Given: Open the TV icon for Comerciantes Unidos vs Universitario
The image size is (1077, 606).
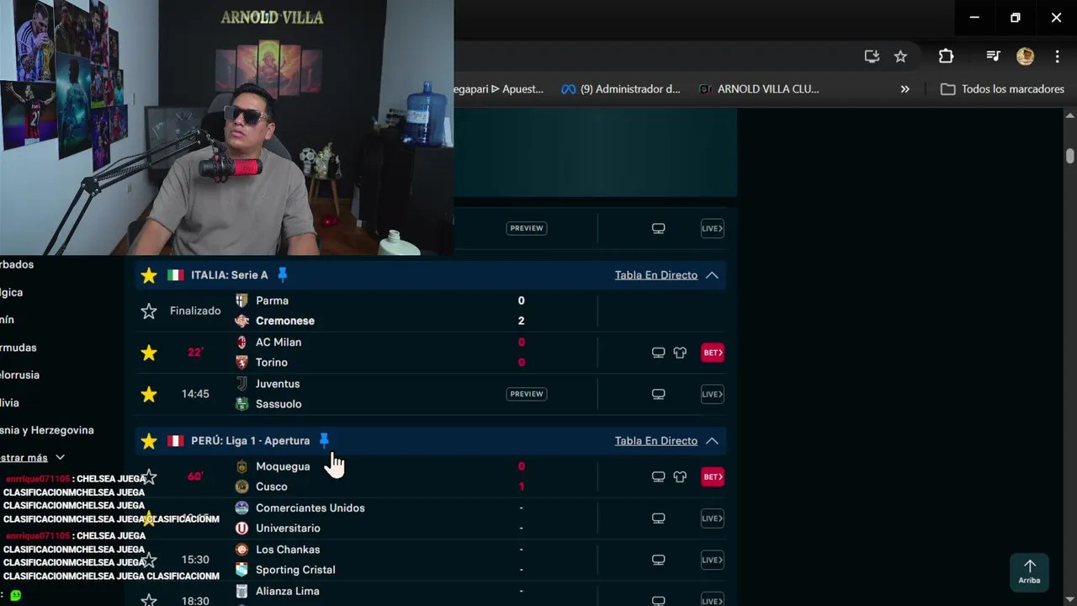Looking at the screenshot, I should [659, 518].
